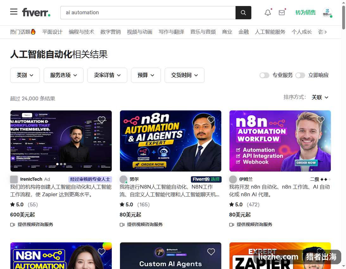Screen dimensions: 346x269
Task: Expand the 服务选项 filter dropdown
Action: 64,75
